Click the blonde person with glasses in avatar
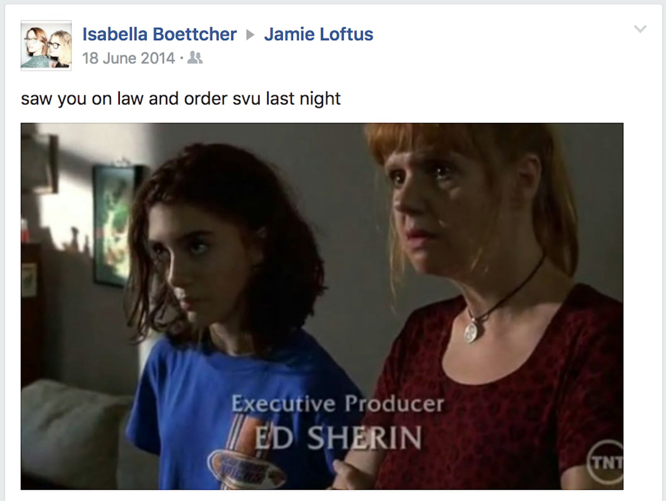 [60, 48]
